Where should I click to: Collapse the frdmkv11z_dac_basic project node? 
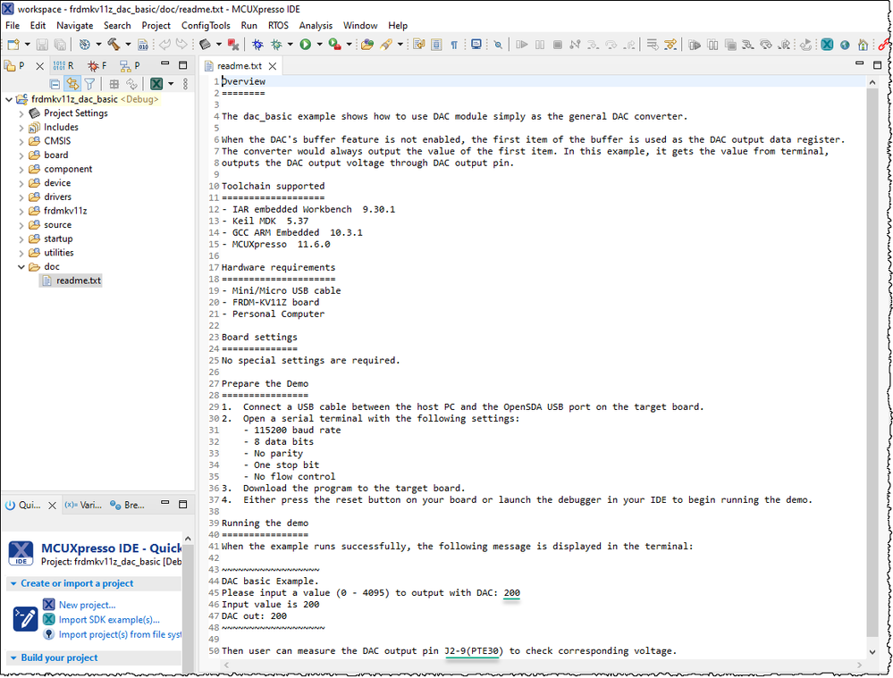[x=9, y=99]
